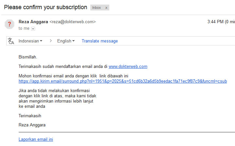Click the translate icon beside Indonesian
Image resolution: width=235 pixels, height=146 pixels.
pyautogui.click(x=11, y=41)
